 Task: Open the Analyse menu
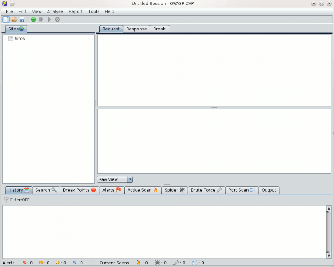pyautogui.click(x=55, y=11)
